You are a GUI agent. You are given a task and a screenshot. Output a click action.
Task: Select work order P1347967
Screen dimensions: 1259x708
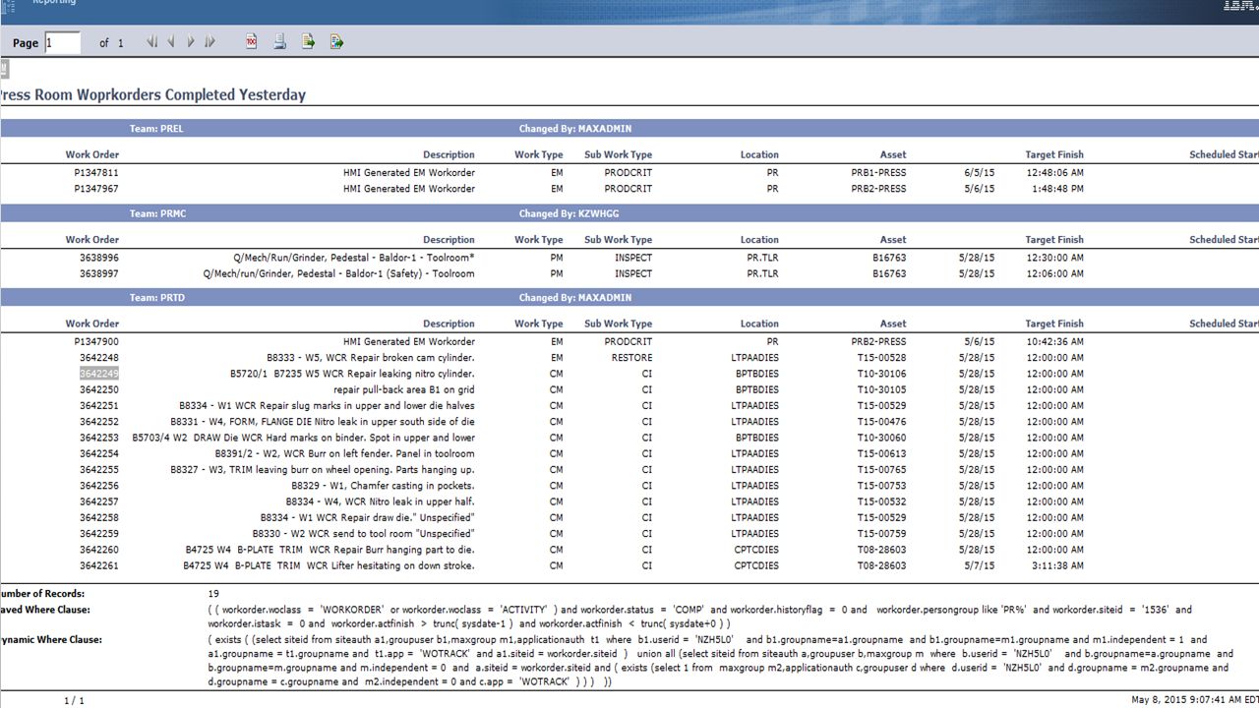point(96,189)
